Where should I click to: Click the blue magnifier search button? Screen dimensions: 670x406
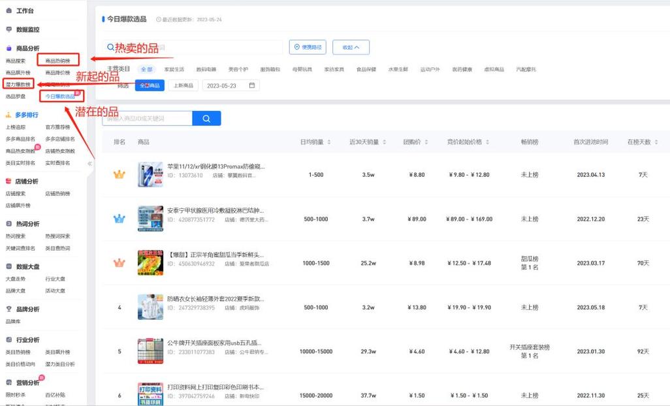(206, 118)
